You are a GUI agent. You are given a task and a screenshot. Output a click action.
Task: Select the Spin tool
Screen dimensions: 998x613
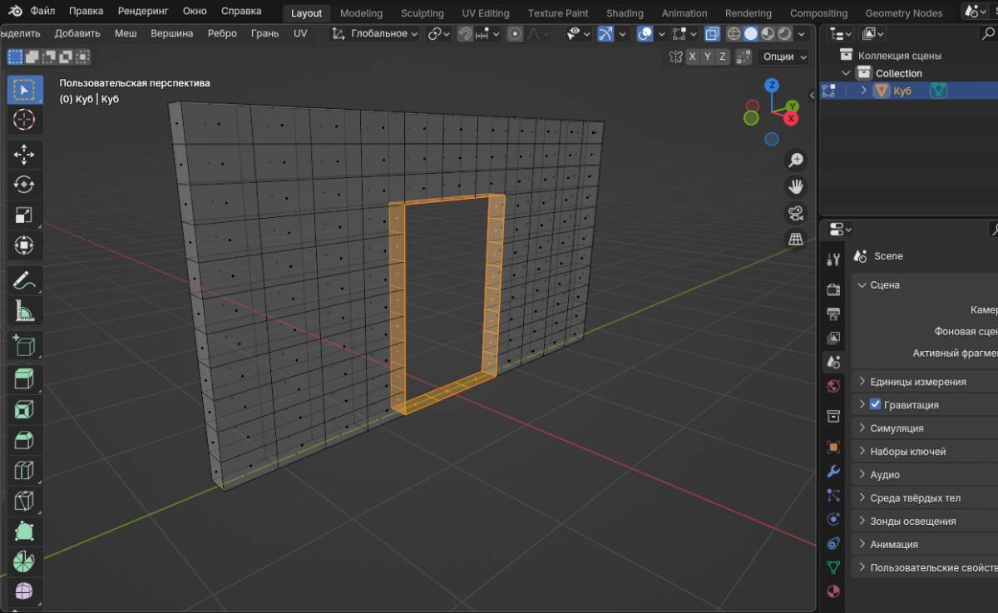[x=24, y=563]
